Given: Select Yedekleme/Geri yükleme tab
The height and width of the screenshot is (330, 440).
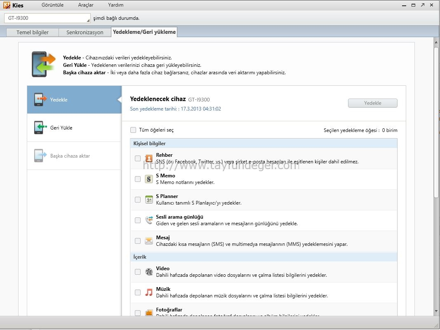Looking at the screenshot, I should (x=144, y=32).
